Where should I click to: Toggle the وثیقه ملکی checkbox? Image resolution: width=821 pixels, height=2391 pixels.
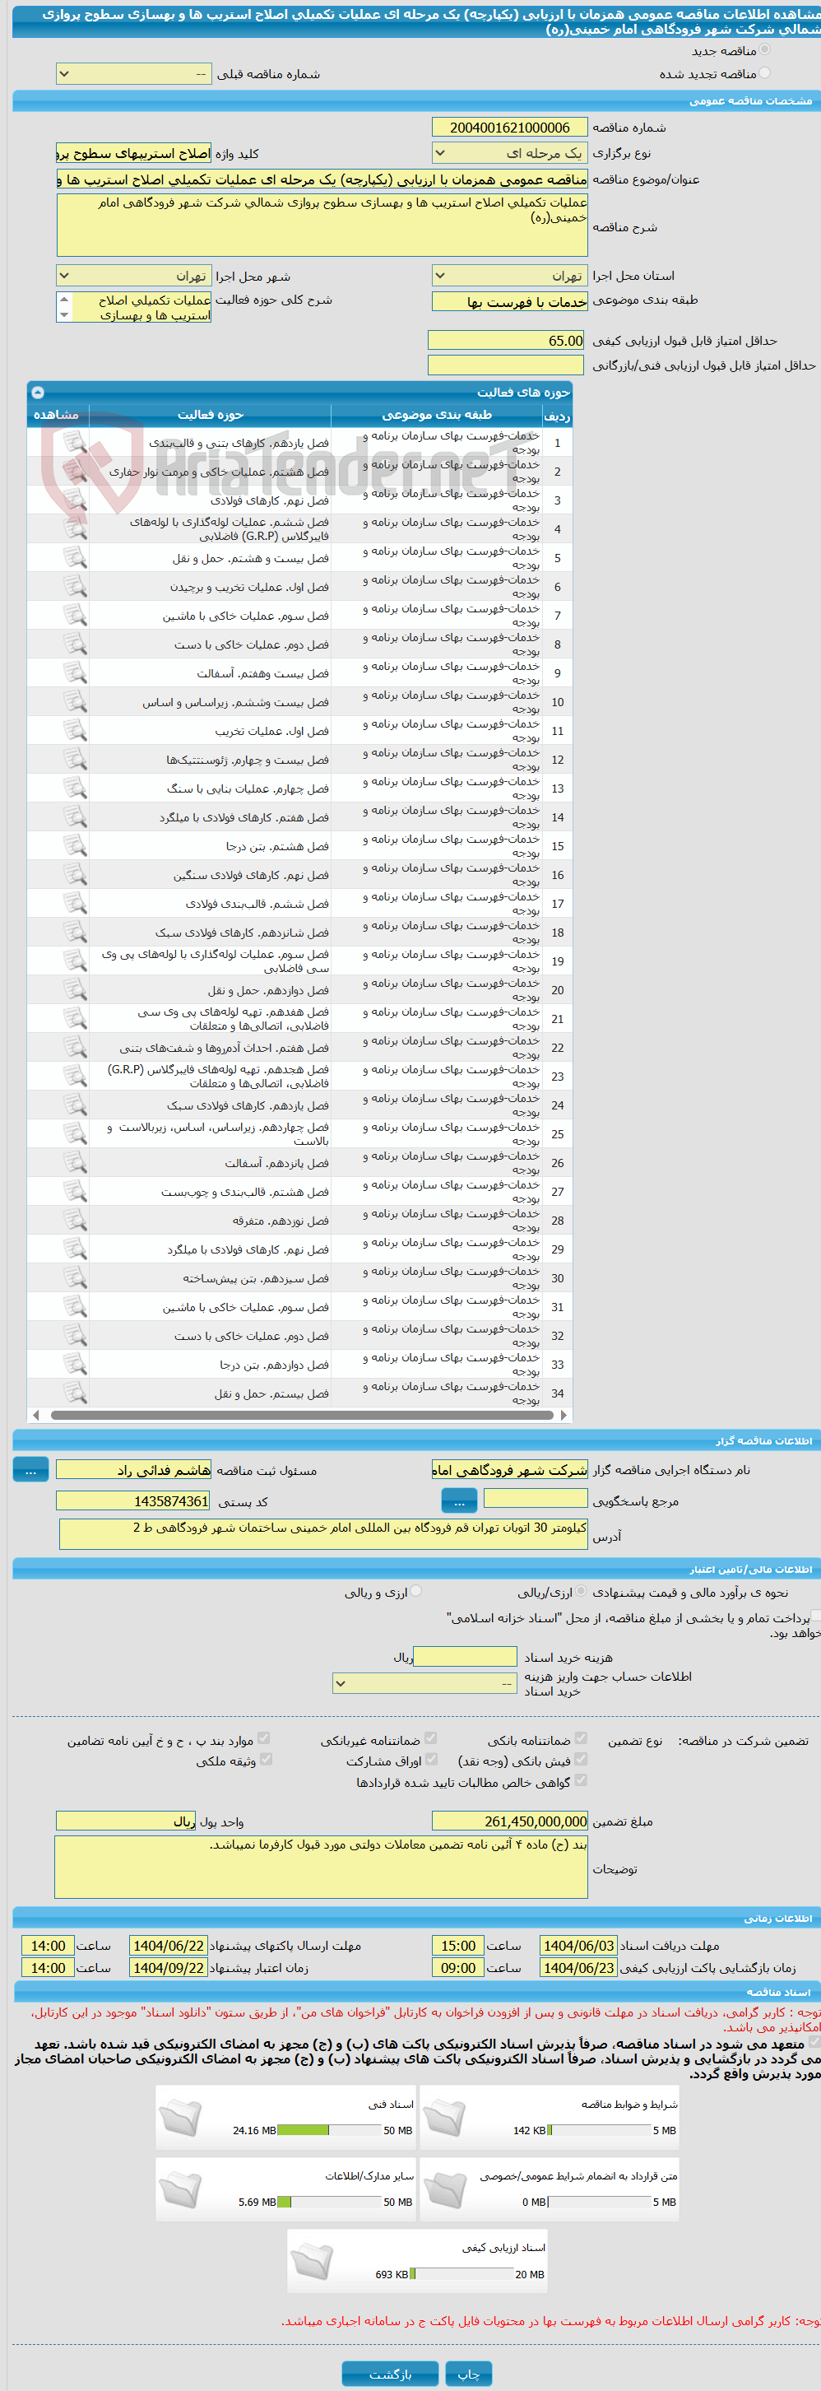[267, 1759]
